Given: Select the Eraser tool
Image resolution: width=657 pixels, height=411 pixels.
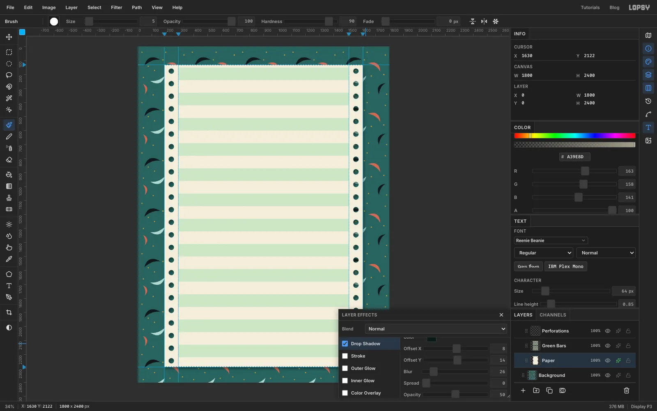Looking at the screenshot, I should tap(9, 159).
